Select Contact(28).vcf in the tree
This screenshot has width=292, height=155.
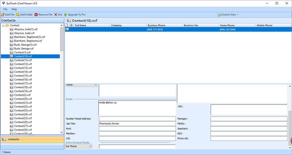pos(23,130)
